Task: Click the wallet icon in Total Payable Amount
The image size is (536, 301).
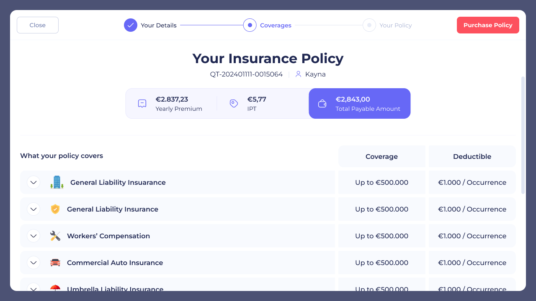Action: (x=322, y=104)
